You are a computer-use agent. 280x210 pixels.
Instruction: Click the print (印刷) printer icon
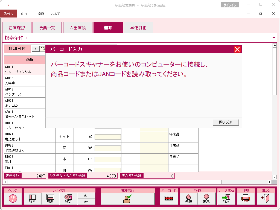click(246, 199)
